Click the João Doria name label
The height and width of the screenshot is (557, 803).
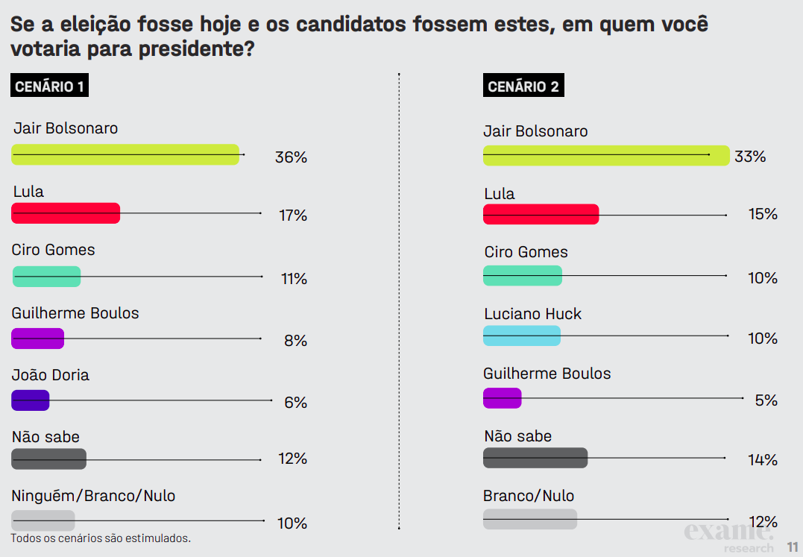tap(51, 375)
